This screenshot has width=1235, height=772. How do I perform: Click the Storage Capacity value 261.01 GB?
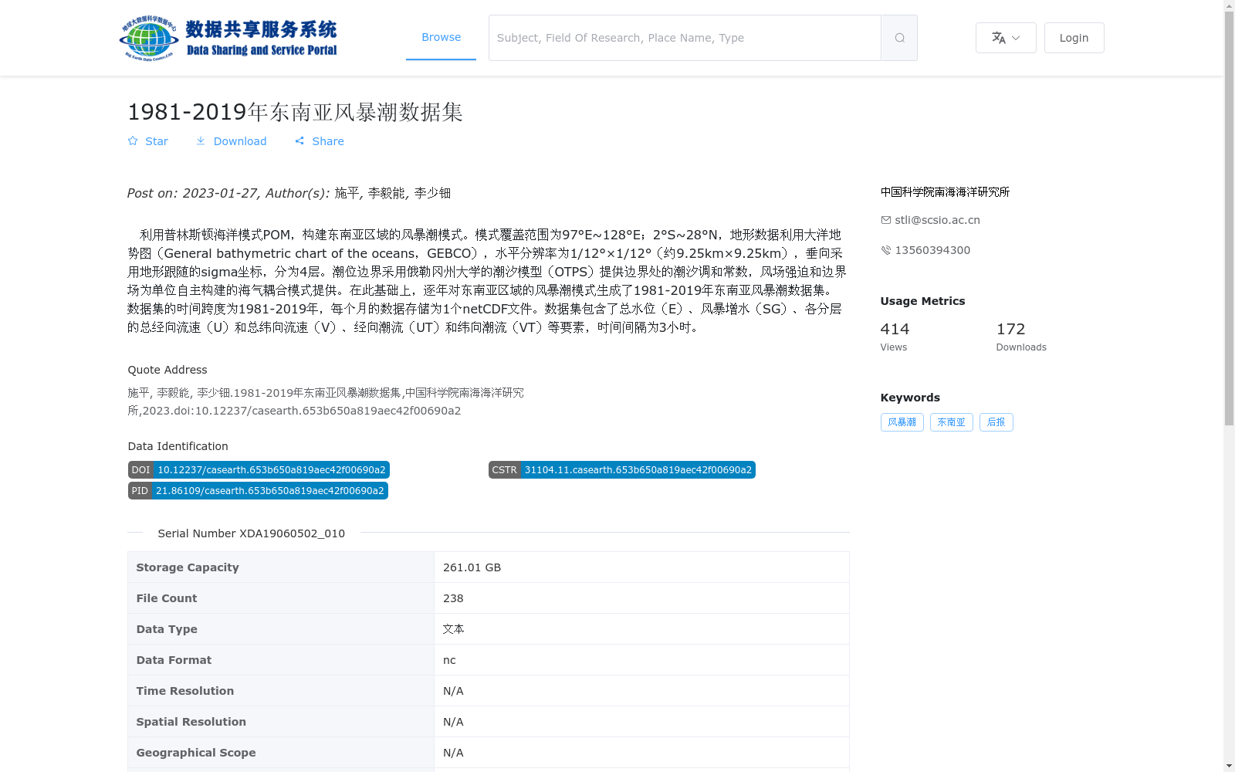[472, 567]
